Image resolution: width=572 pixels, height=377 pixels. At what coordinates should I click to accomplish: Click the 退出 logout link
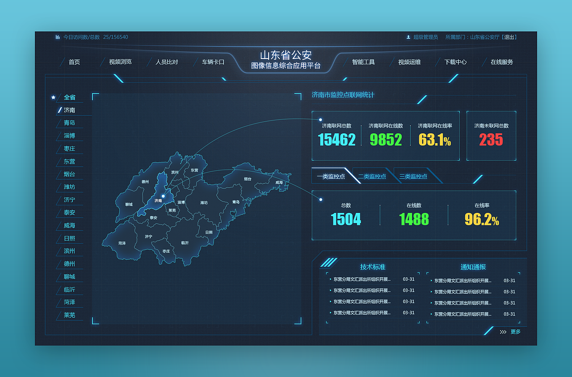point(509,37)
